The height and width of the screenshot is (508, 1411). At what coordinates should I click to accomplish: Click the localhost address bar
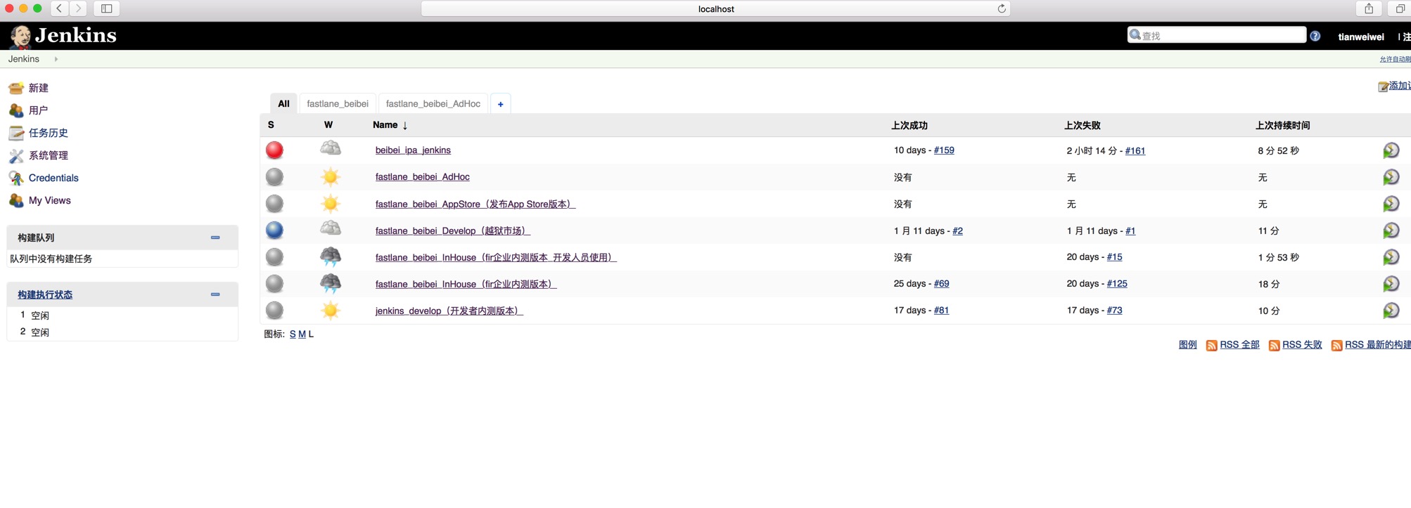715,8
